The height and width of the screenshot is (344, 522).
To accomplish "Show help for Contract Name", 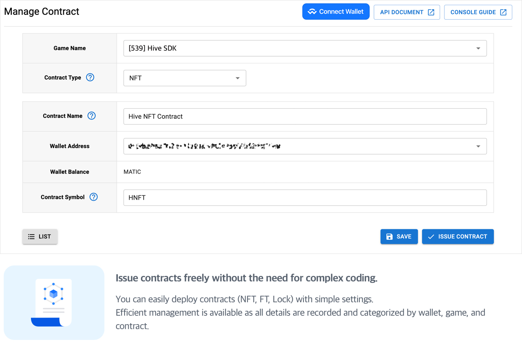I will [91, 116].
